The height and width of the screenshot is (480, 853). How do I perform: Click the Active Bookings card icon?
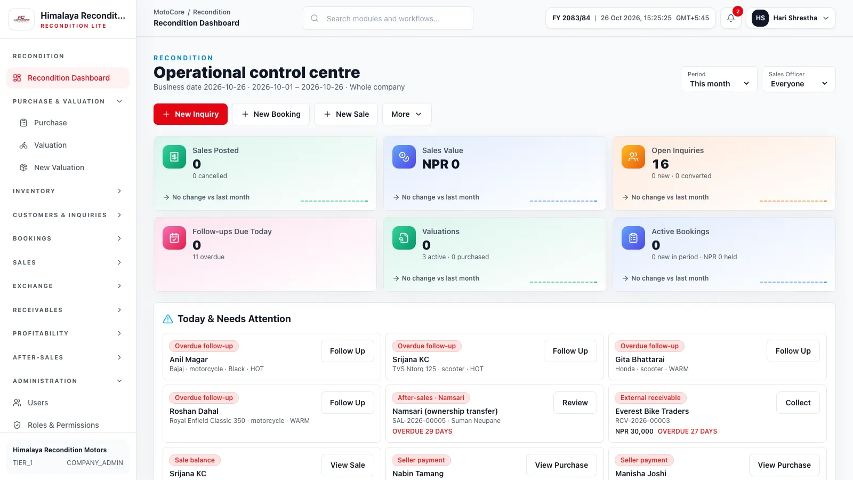(633, 238)
